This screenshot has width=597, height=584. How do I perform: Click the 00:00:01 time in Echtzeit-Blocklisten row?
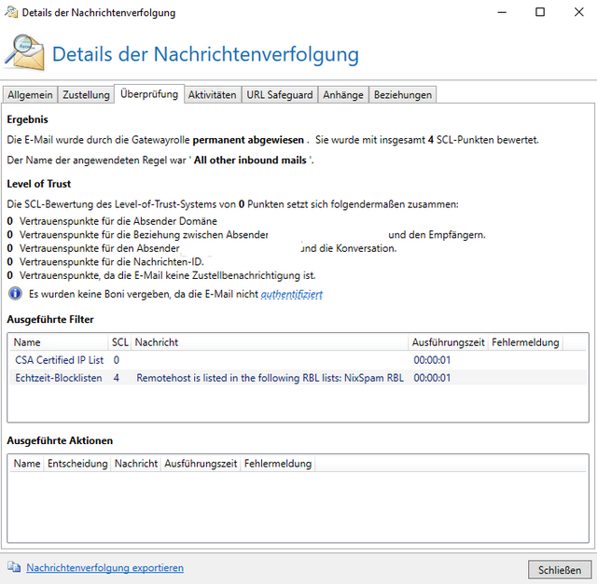(432, 378)
